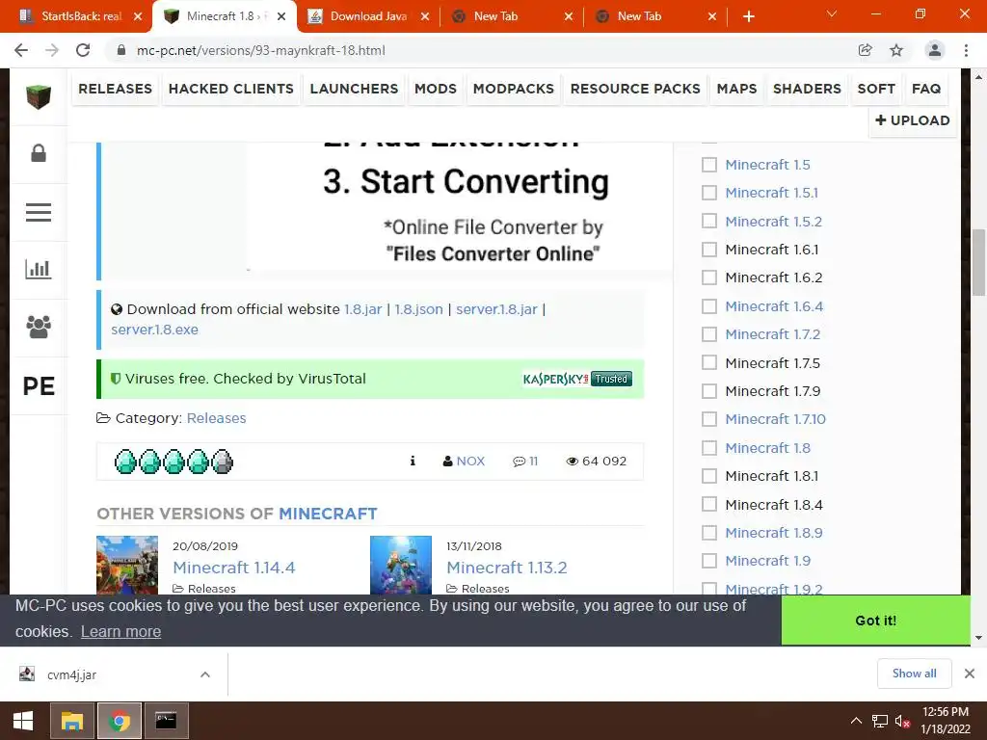Open author NOX profile link

[470, 462]
